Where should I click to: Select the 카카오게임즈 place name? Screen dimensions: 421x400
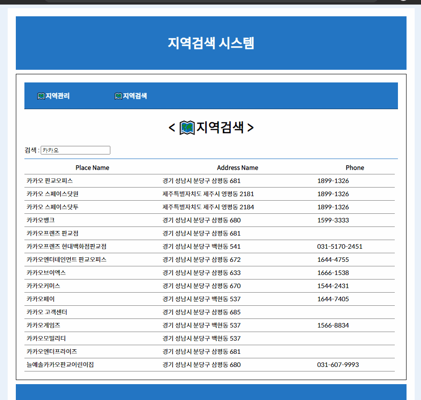tap(43, 325)
